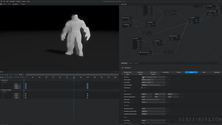Open the Edit menu
Image resolution: width=222 pixels, height=125 pixels.
7,1
